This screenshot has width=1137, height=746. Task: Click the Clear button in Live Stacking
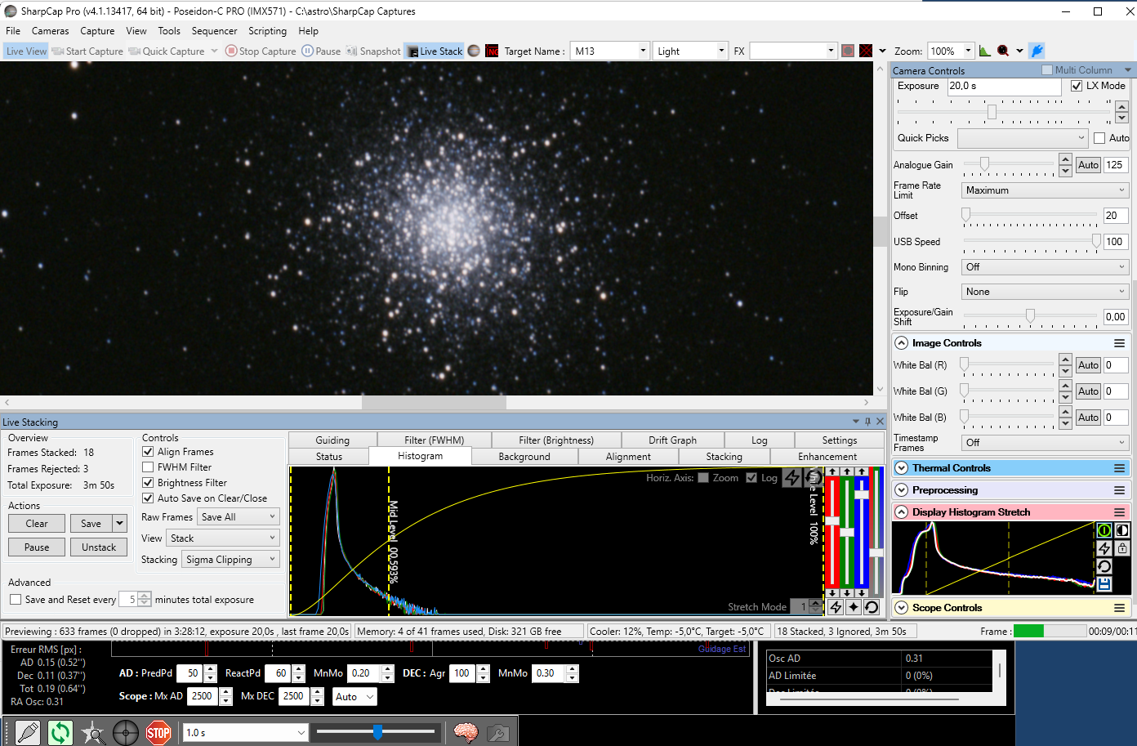[x=37, y=523]
